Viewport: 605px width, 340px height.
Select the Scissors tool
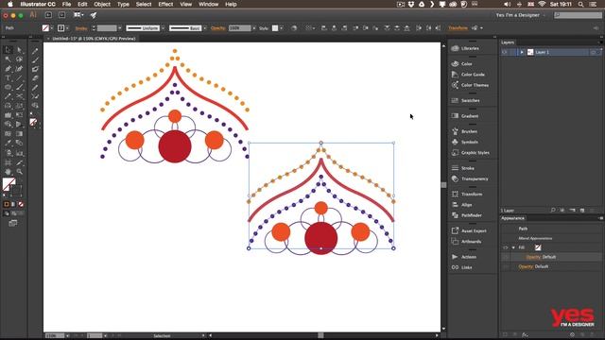[x=19, y=96]
